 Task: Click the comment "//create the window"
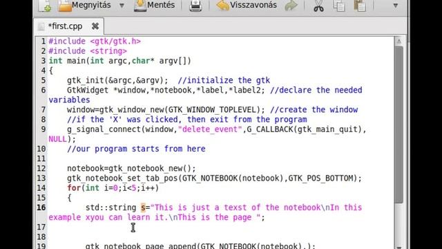pos(314,110)
